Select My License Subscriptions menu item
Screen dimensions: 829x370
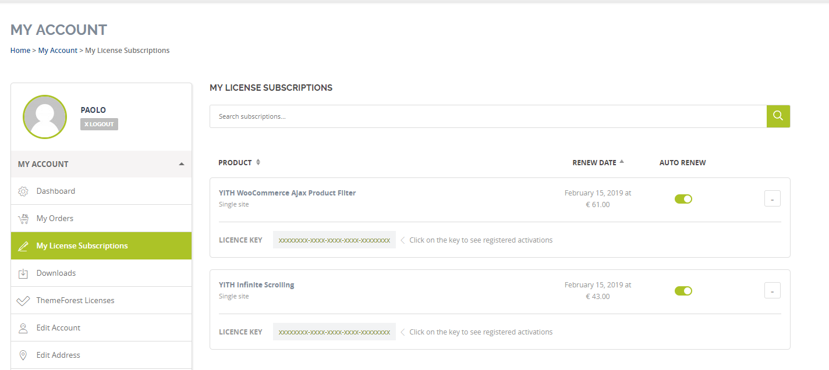click(101, 246)
